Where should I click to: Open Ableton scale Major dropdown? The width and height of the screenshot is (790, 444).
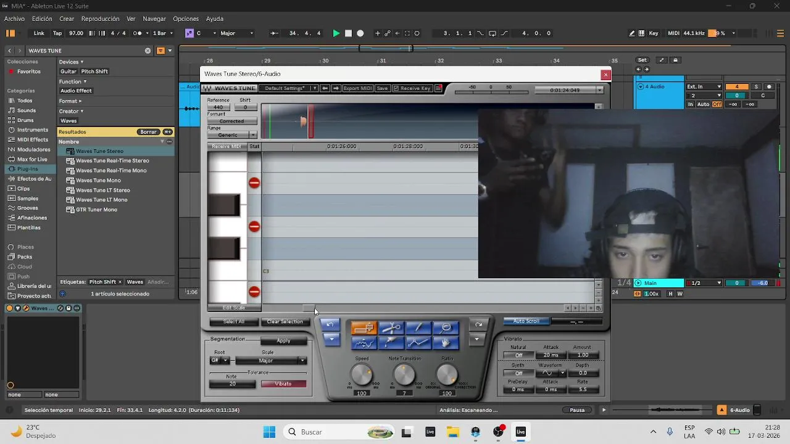click(237, 33)
